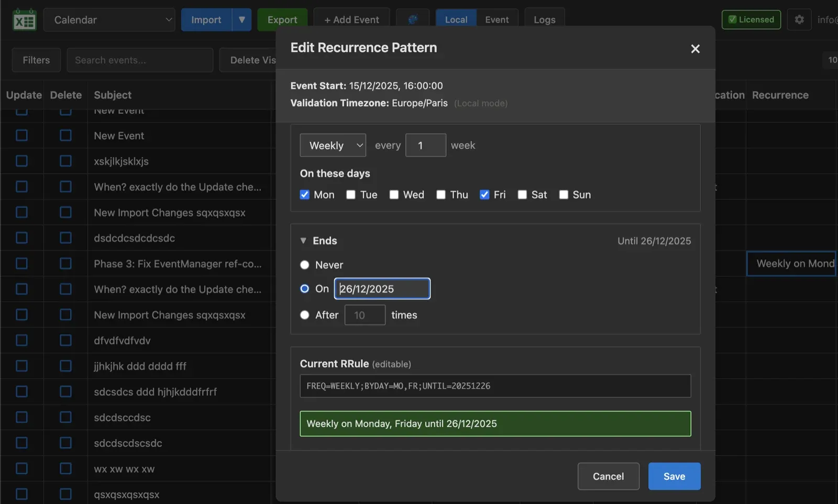Open the Weekly frequency dropdown

coord(333,145)
